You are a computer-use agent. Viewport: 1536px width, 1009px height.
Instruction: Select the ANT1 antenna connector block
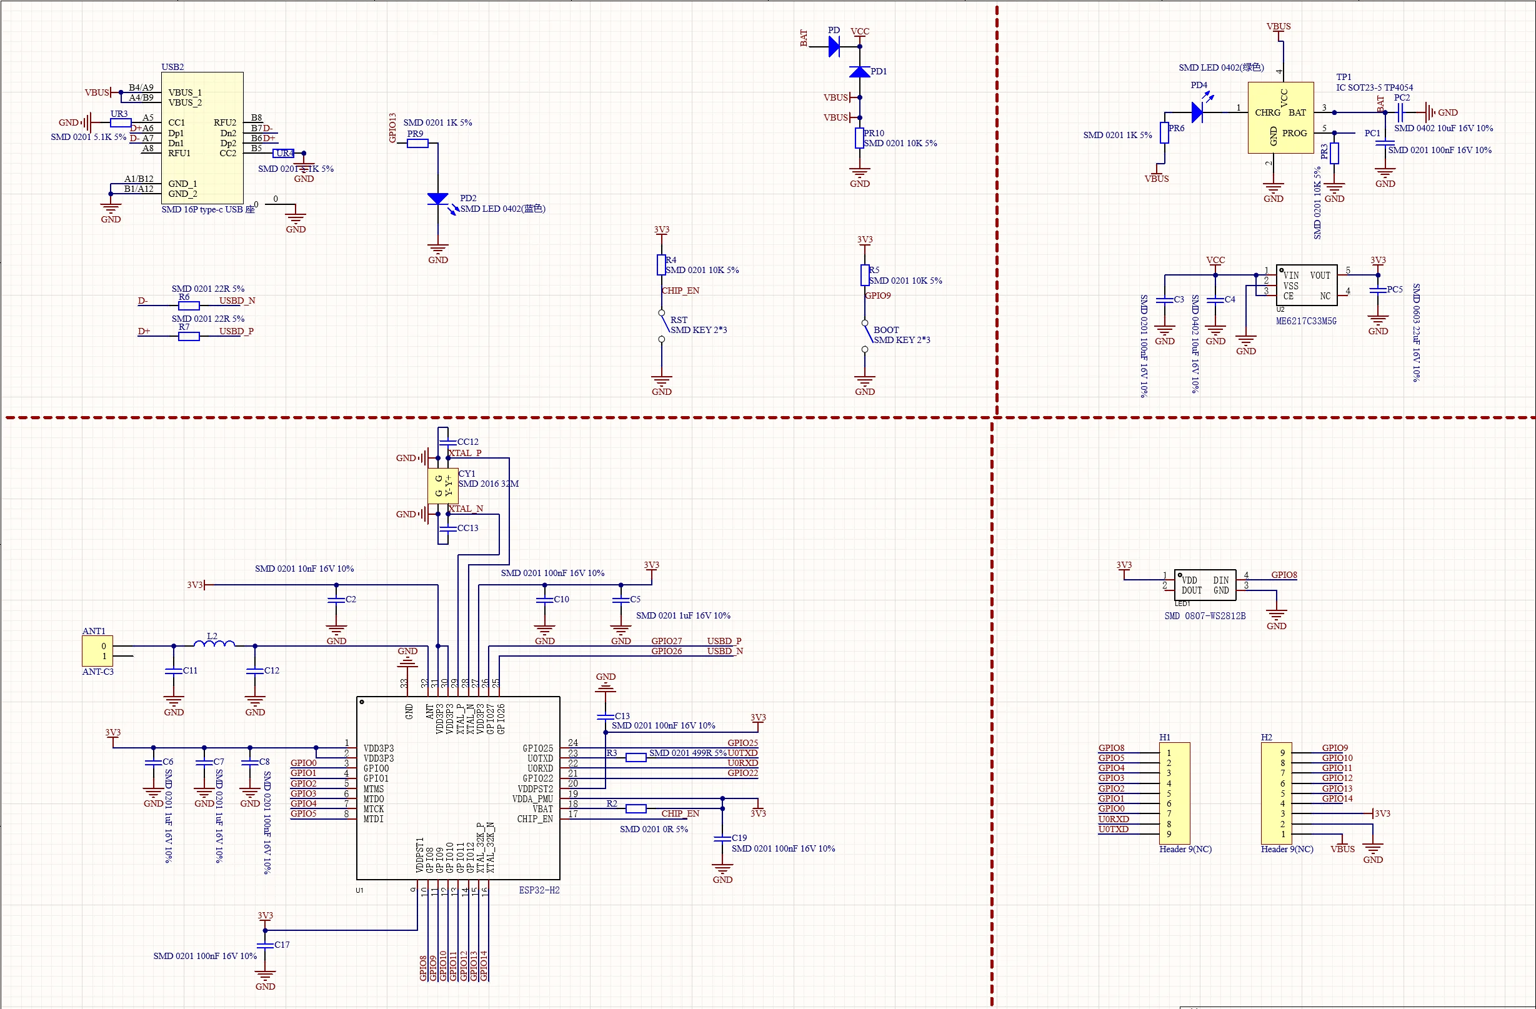pyautogui.click(x=97, y=651)
